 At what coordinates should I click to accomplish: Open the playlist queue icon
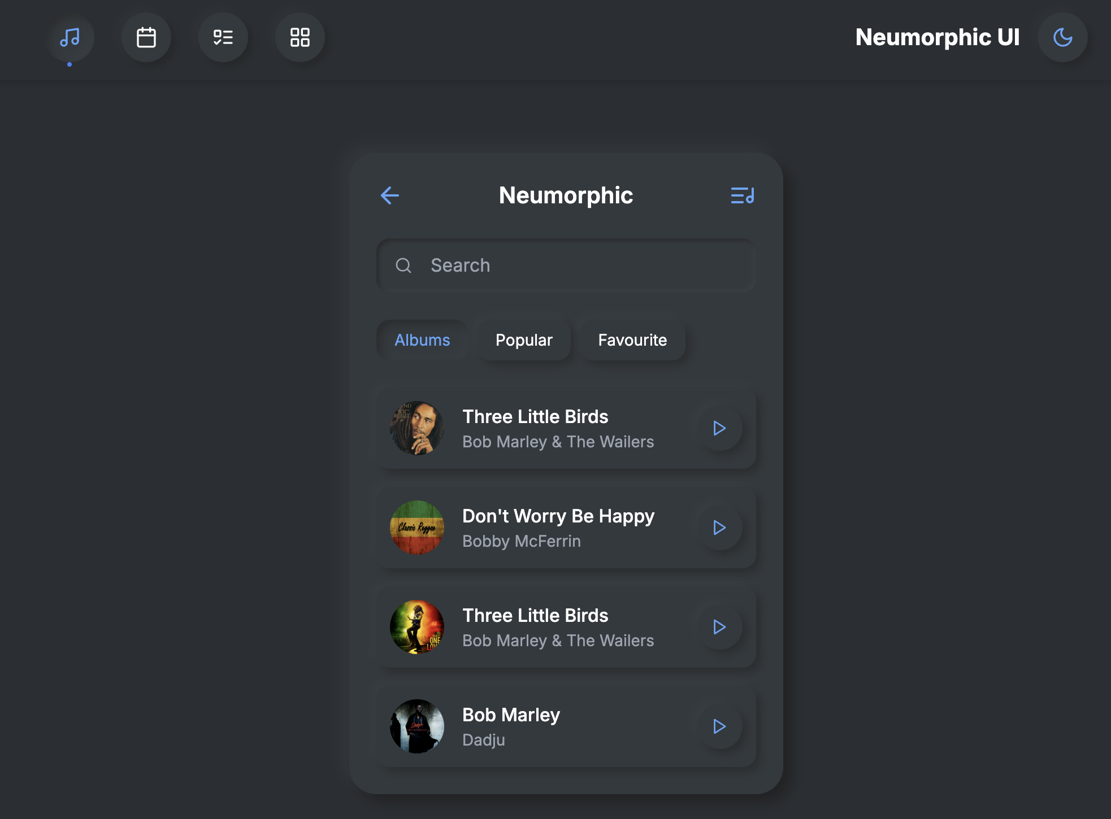[742, 196]
